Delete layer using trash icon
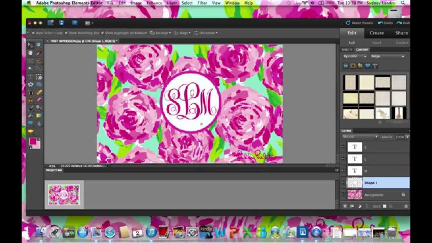The width and height of the screenshot is (432, 243). tap(406, 206)
